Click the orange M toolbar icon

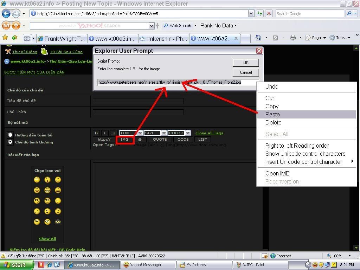point(6,25)
